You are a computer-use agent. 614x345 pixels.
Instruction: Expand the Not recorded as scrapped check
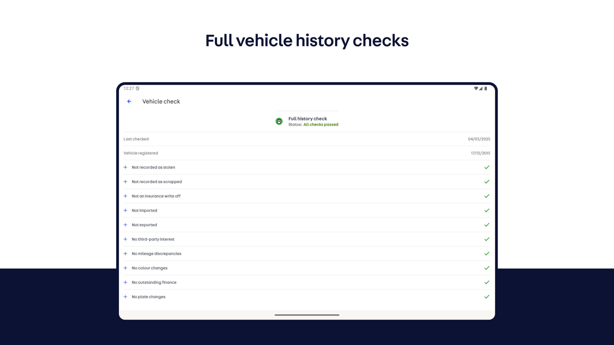point(125,181)
